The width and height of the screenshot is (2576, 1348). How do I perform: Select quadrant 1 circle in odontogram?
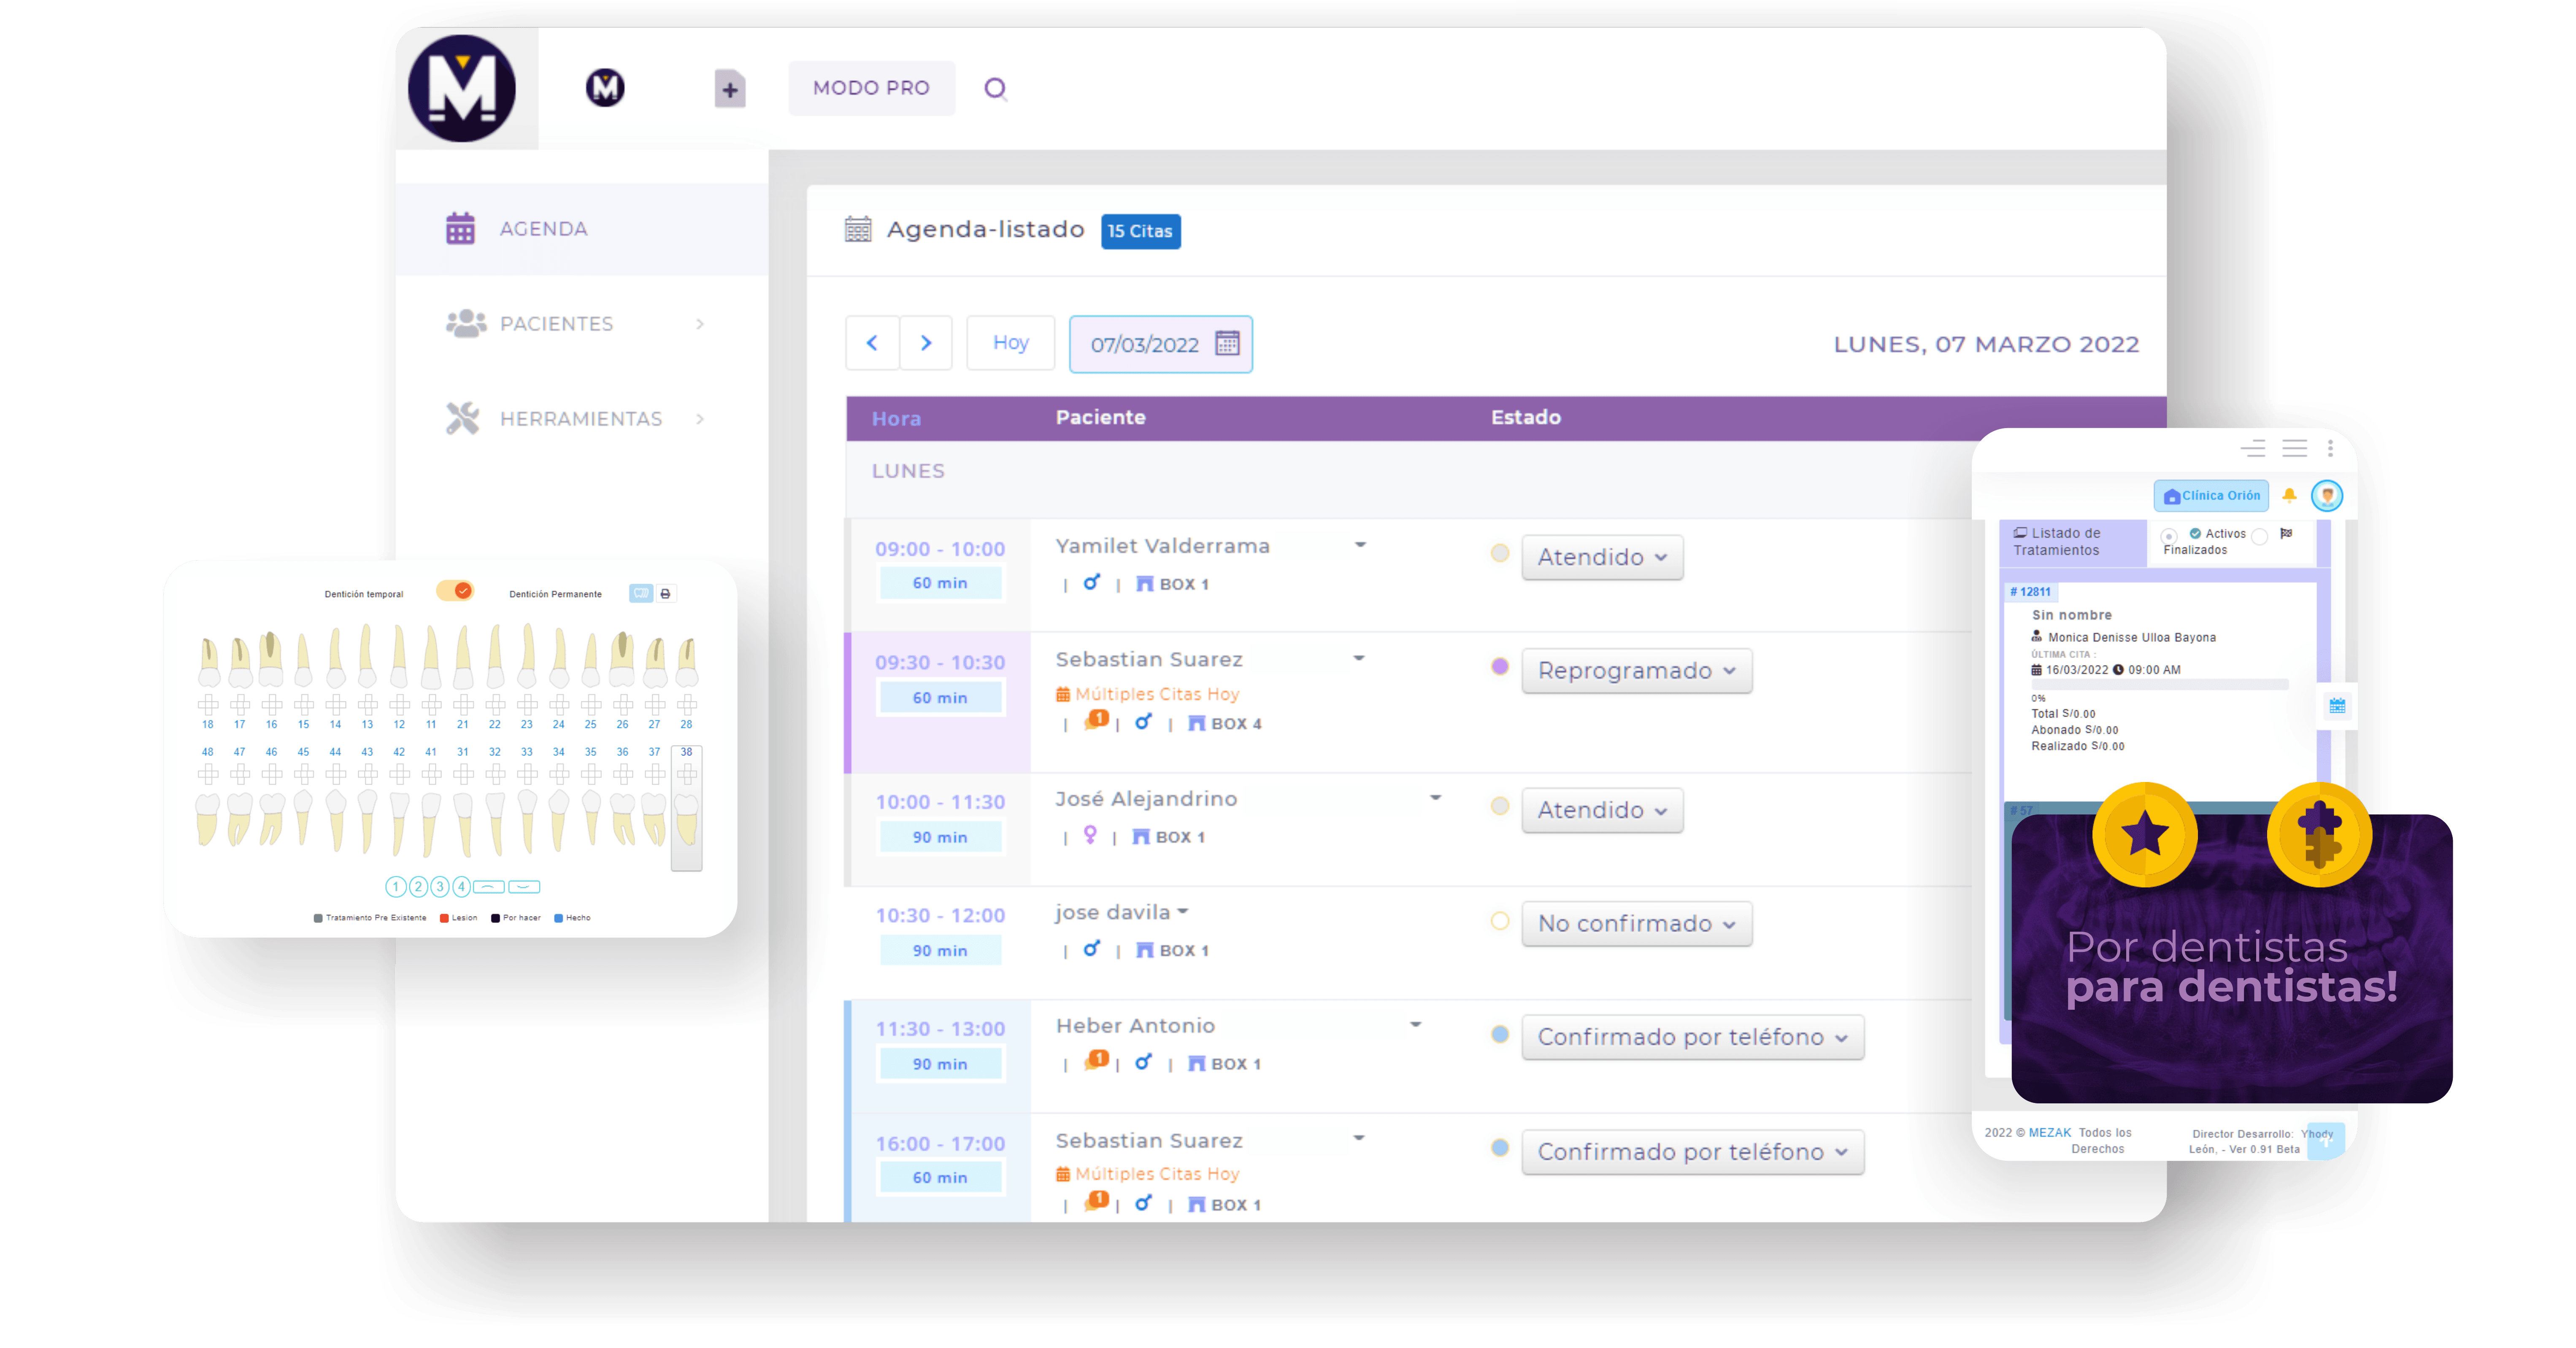[x=396, y=886]
